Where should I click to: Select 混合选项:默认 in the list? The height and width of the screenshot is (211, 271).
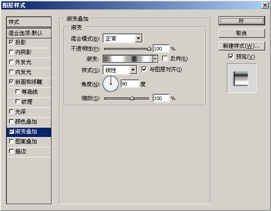point(29,33)
